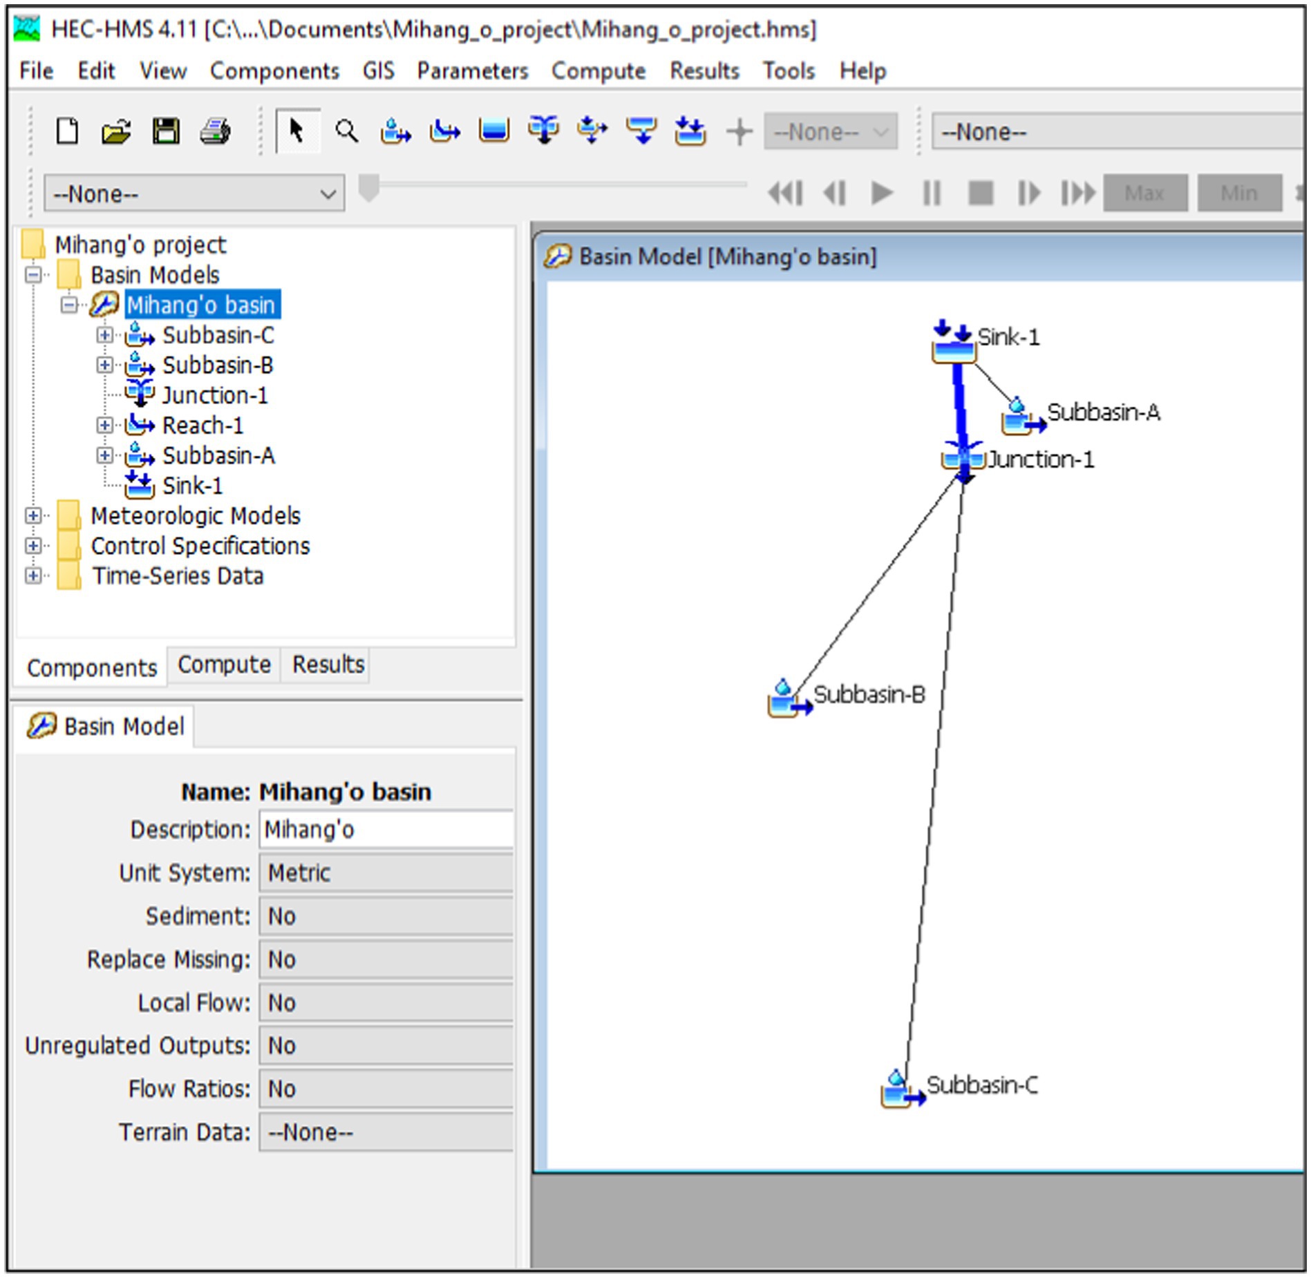Select the arrow pointer tool

tap(297, 131)
